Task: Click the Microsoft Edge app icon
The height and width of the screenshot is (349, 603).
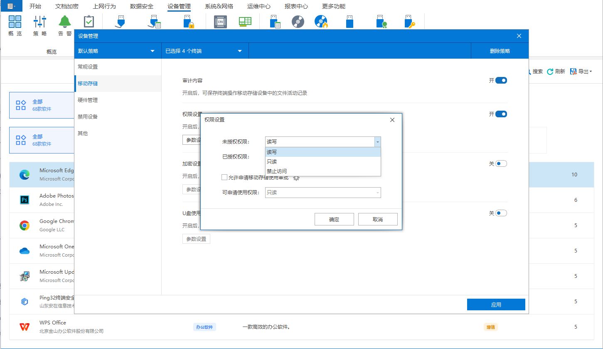Action: click(25, 175)
